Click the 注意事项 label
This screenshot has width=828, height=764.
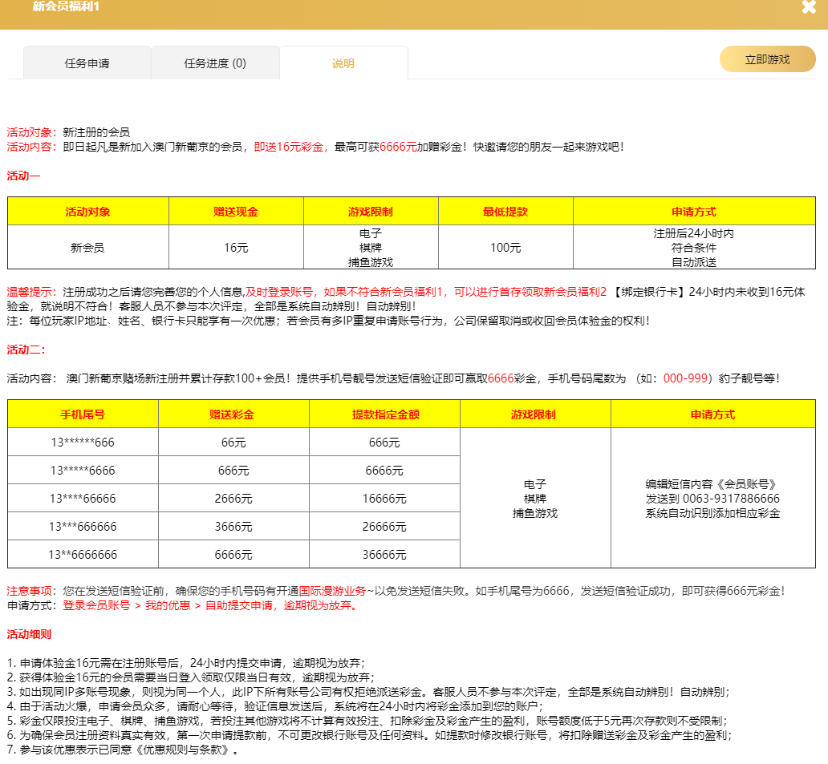click(x=29, y=591)
